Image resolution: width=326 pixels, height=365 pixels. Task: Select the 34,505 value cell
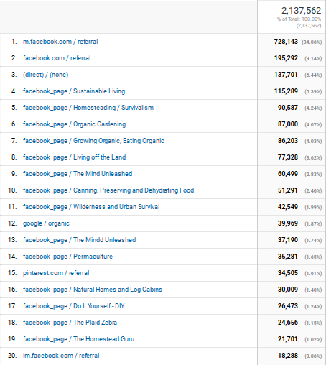[x=288, y=273]
